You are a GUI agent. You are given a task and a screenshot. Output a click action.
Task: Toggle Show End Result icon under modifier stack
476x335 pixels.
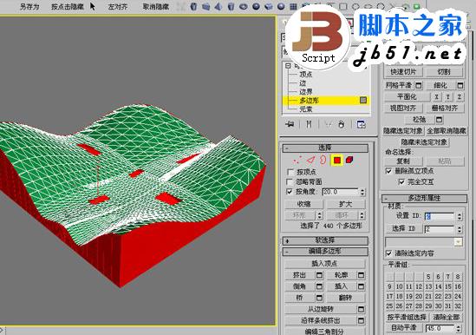[309, 124]
